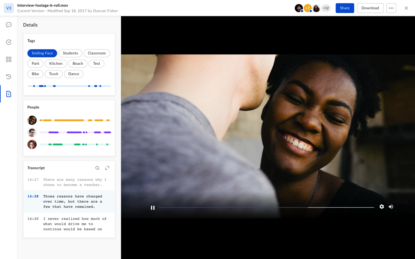This screenshot has width=415, height=259.
Task: Open video settings gear
Action: pyautogui.click(x=382, y=207)
